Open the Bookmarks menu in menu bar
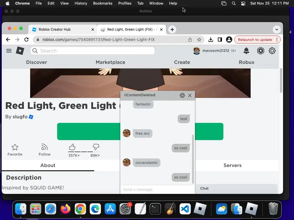Image resolution: width=294 pixels, height=220 pixels. click(x=102, y=3)
